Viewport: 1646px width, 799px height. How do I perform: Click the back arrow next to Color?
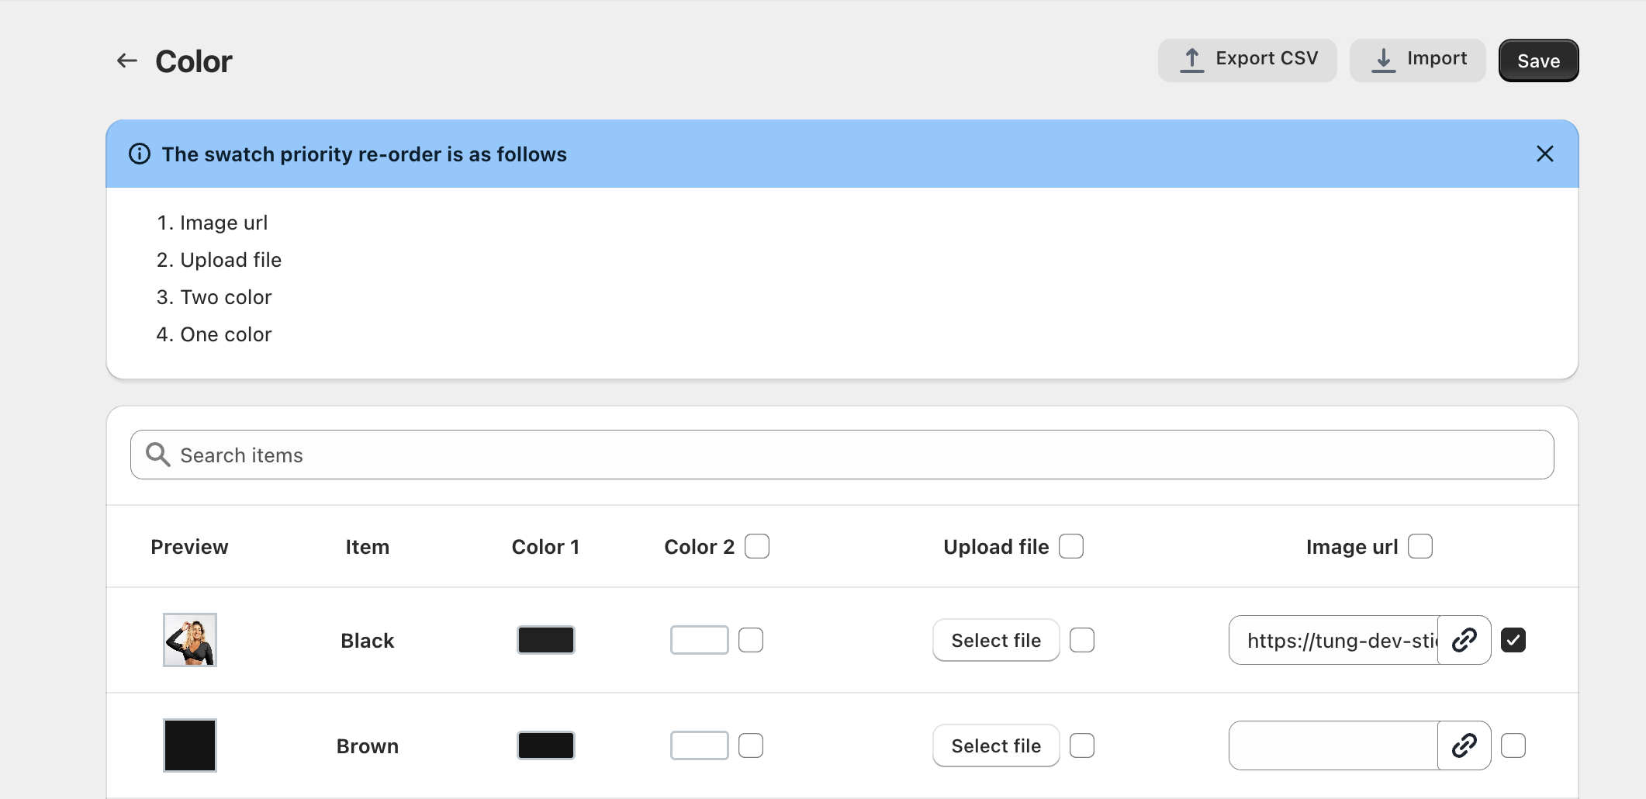[x=126, y=61]
